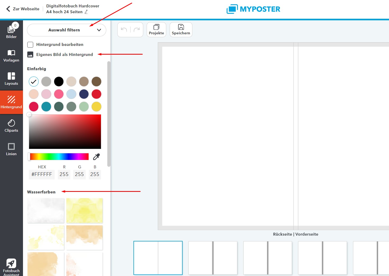389x276 pixels.
Task: Choose the black color swatch
Action: 59,82
